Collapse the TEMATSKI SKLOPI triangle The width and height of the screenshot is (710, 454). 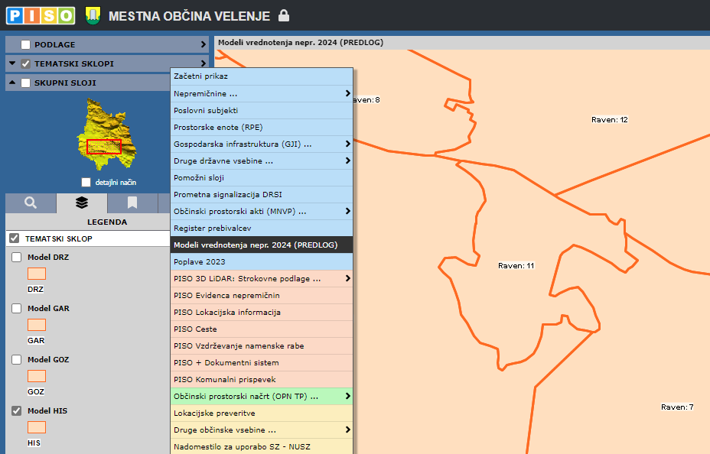pyautogui.click(x=12, y=63)
